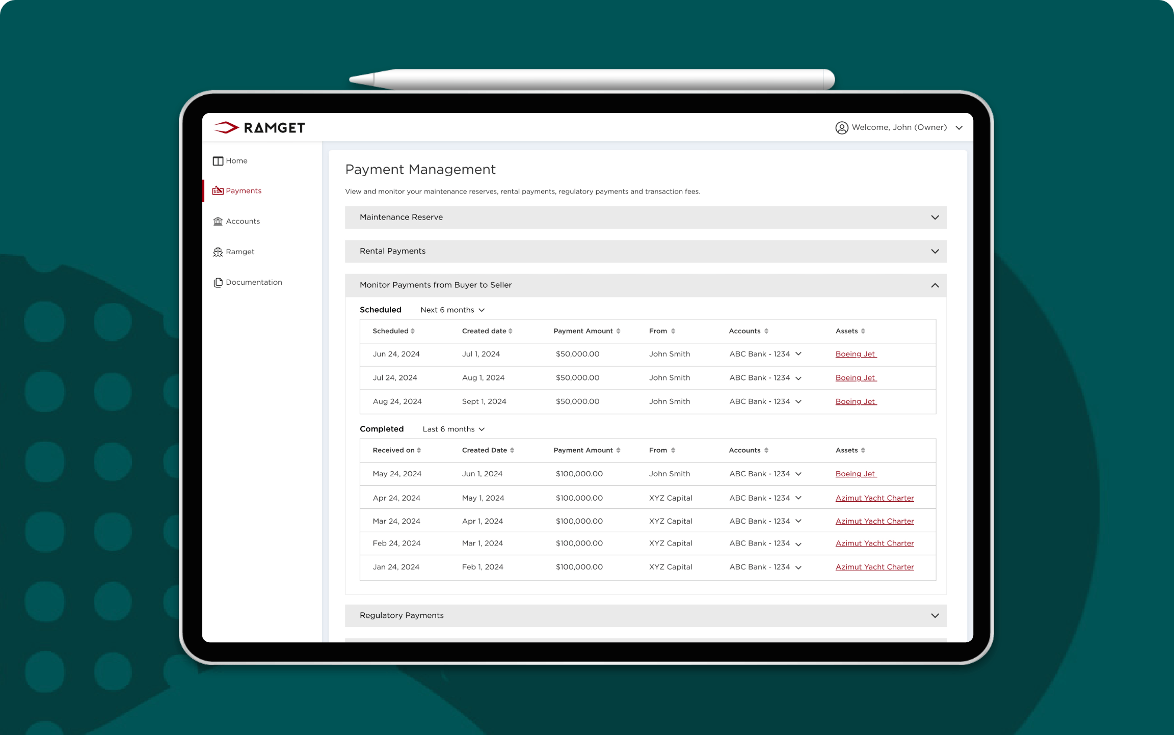Sort Scheduled table by Assets column
The image size is (1174, 735).
tap(863, 331)
